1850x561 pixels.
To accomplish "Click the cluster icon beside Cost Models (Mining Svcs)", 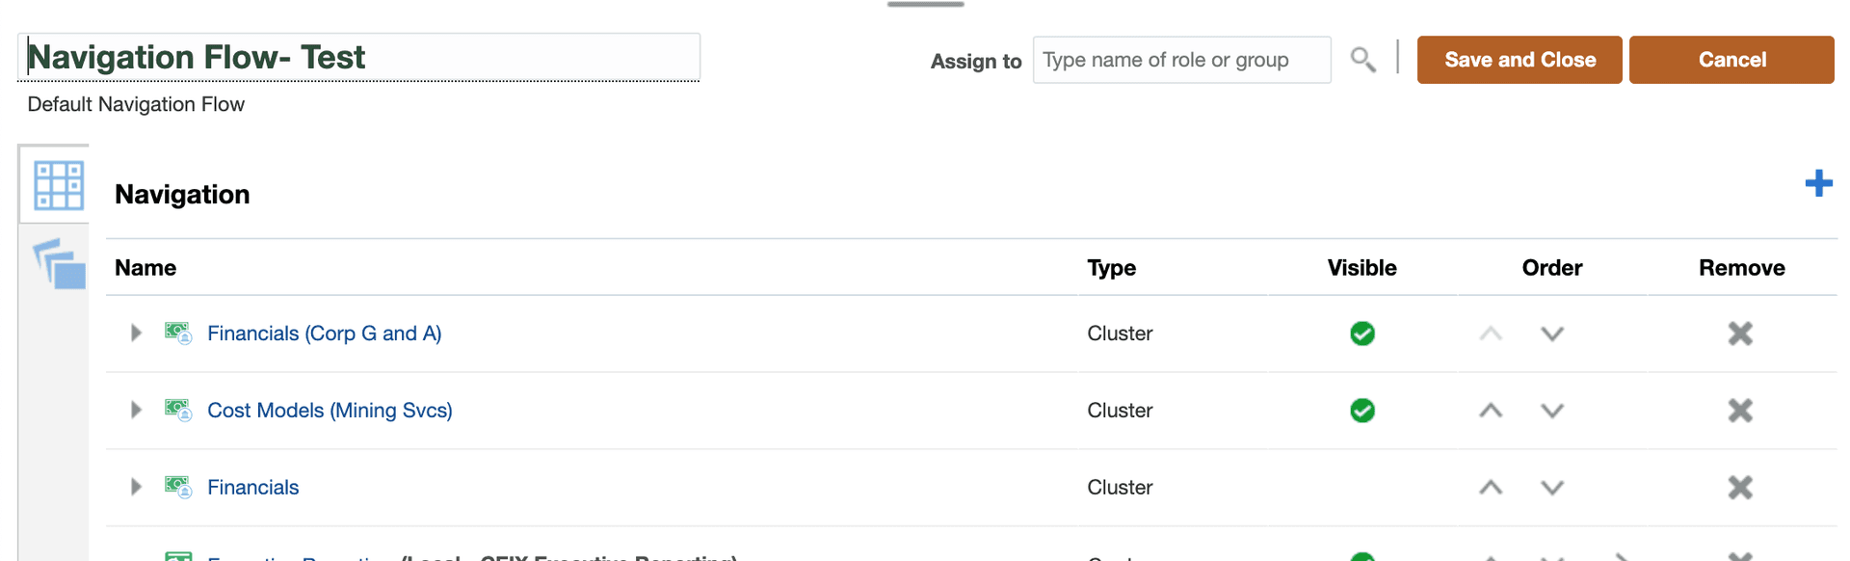I will coord(179,410).
